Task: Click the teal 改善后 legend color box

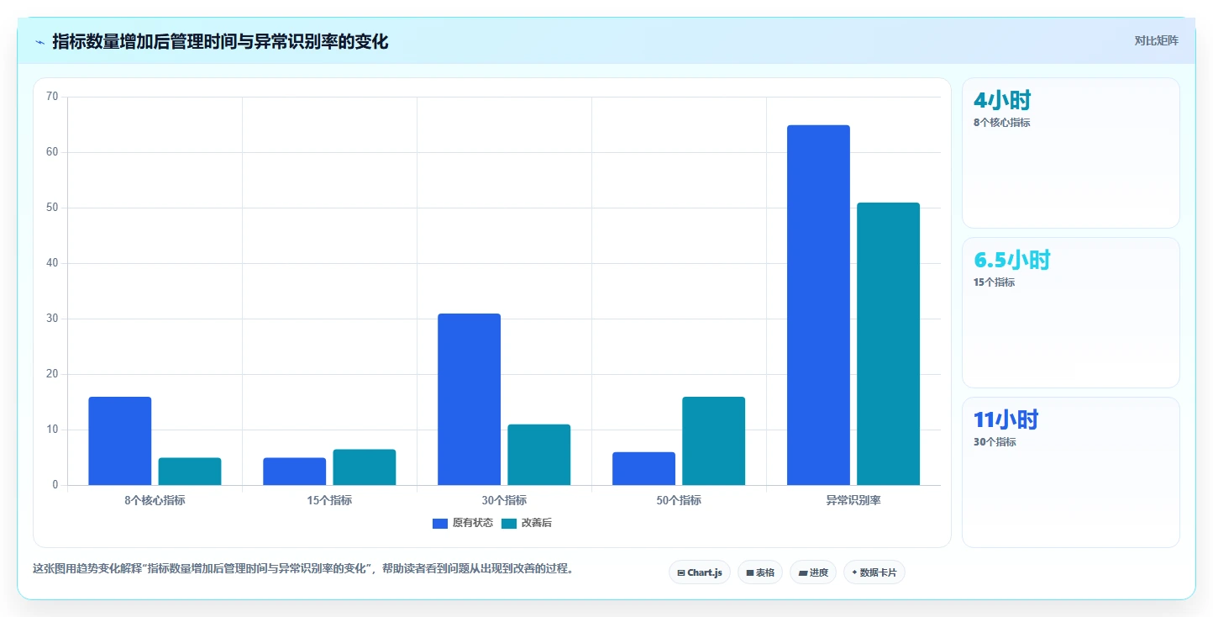Action: tap(509, 523)
